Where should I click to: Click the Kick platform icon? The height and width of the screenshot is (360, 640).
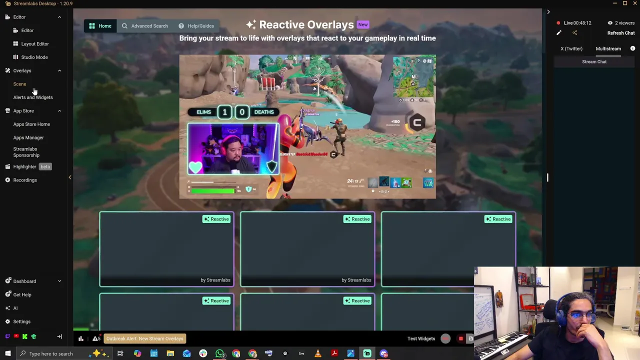pos(24,336)
